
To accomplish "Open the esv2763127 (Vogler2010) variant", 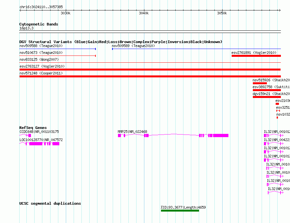I will [x=42, y=66].
